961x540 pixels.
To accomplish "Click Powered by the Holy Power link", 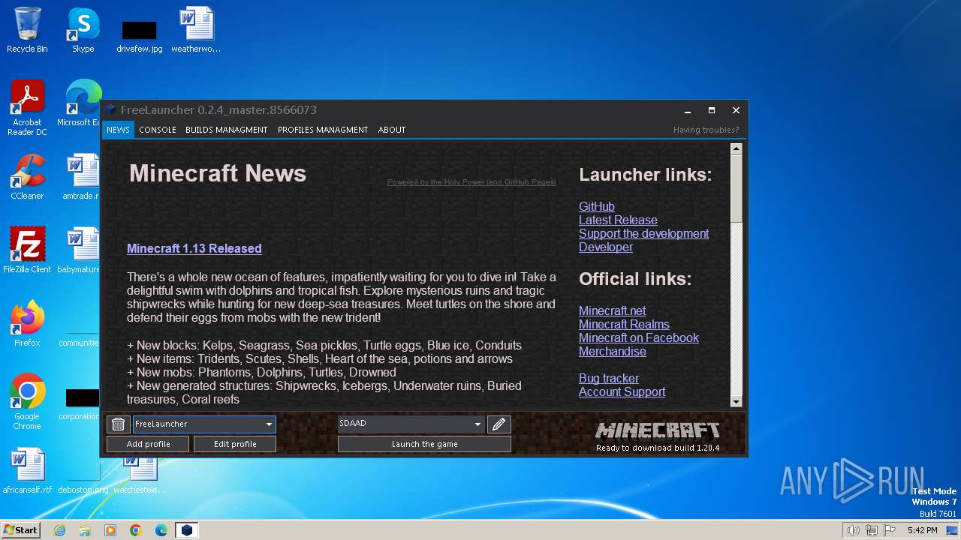I will (471, 182).
